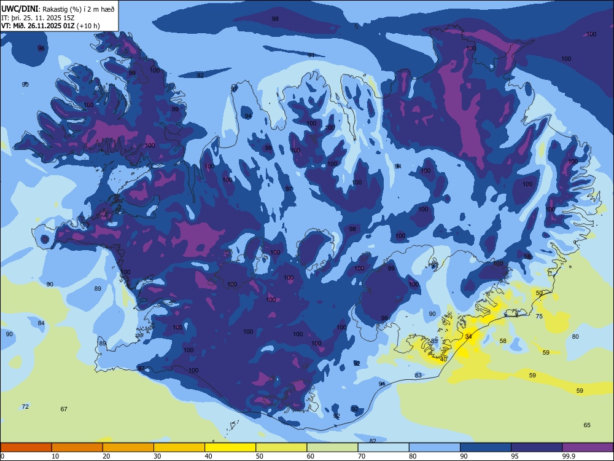
Task: Select the 30–40 amber legend band
Action: [179, 447]
